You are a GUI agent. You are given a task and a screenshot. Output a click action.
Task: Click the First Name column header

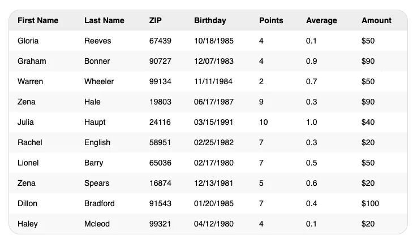38,20
